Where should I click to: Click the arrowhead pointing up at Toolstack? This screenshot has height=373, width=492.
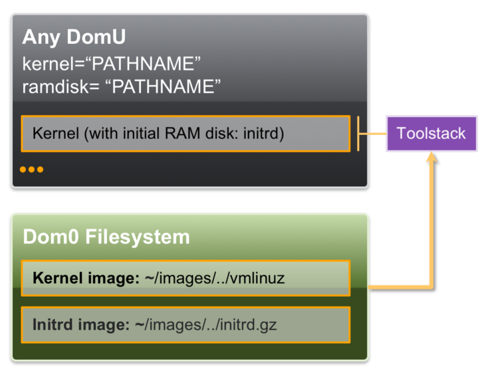point(433,158)
